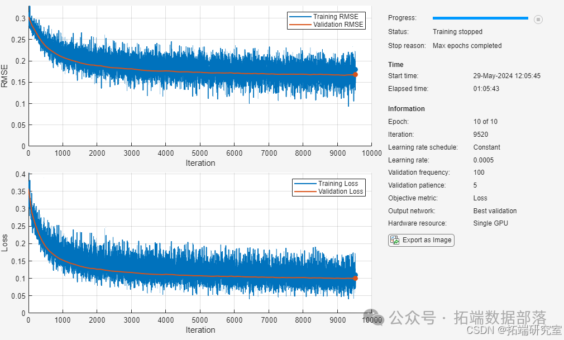The height and width of the screenshot is (340, 564).
Task: Click the blue training progress bar
Action: coord(480,18)
